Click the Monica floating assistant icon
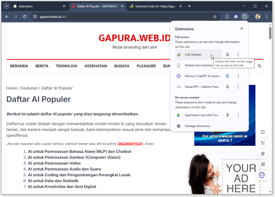This screenshot has width=275, height=197. coord(262,175)
